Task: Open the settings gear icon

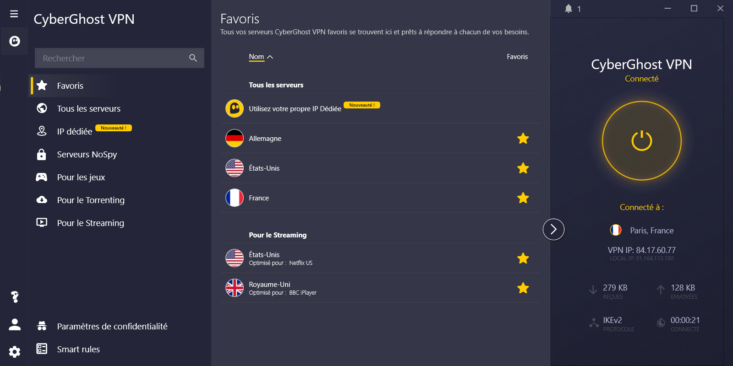Action: (x=15, y=352)
